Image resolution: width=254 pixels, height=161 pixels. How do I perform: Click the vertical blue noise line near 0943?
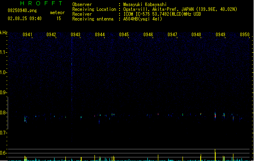[x=72, y=90]
